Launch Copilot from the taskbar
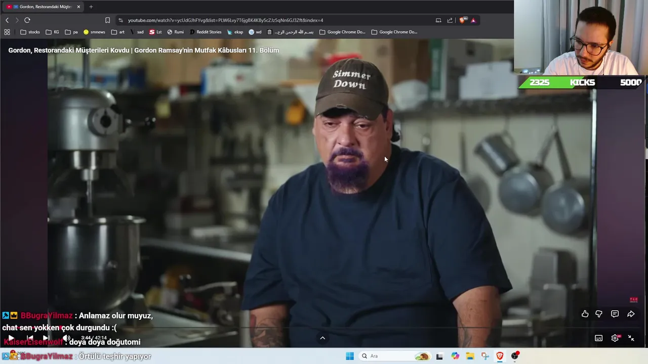648x364 pixels. (x=455, y=356)
